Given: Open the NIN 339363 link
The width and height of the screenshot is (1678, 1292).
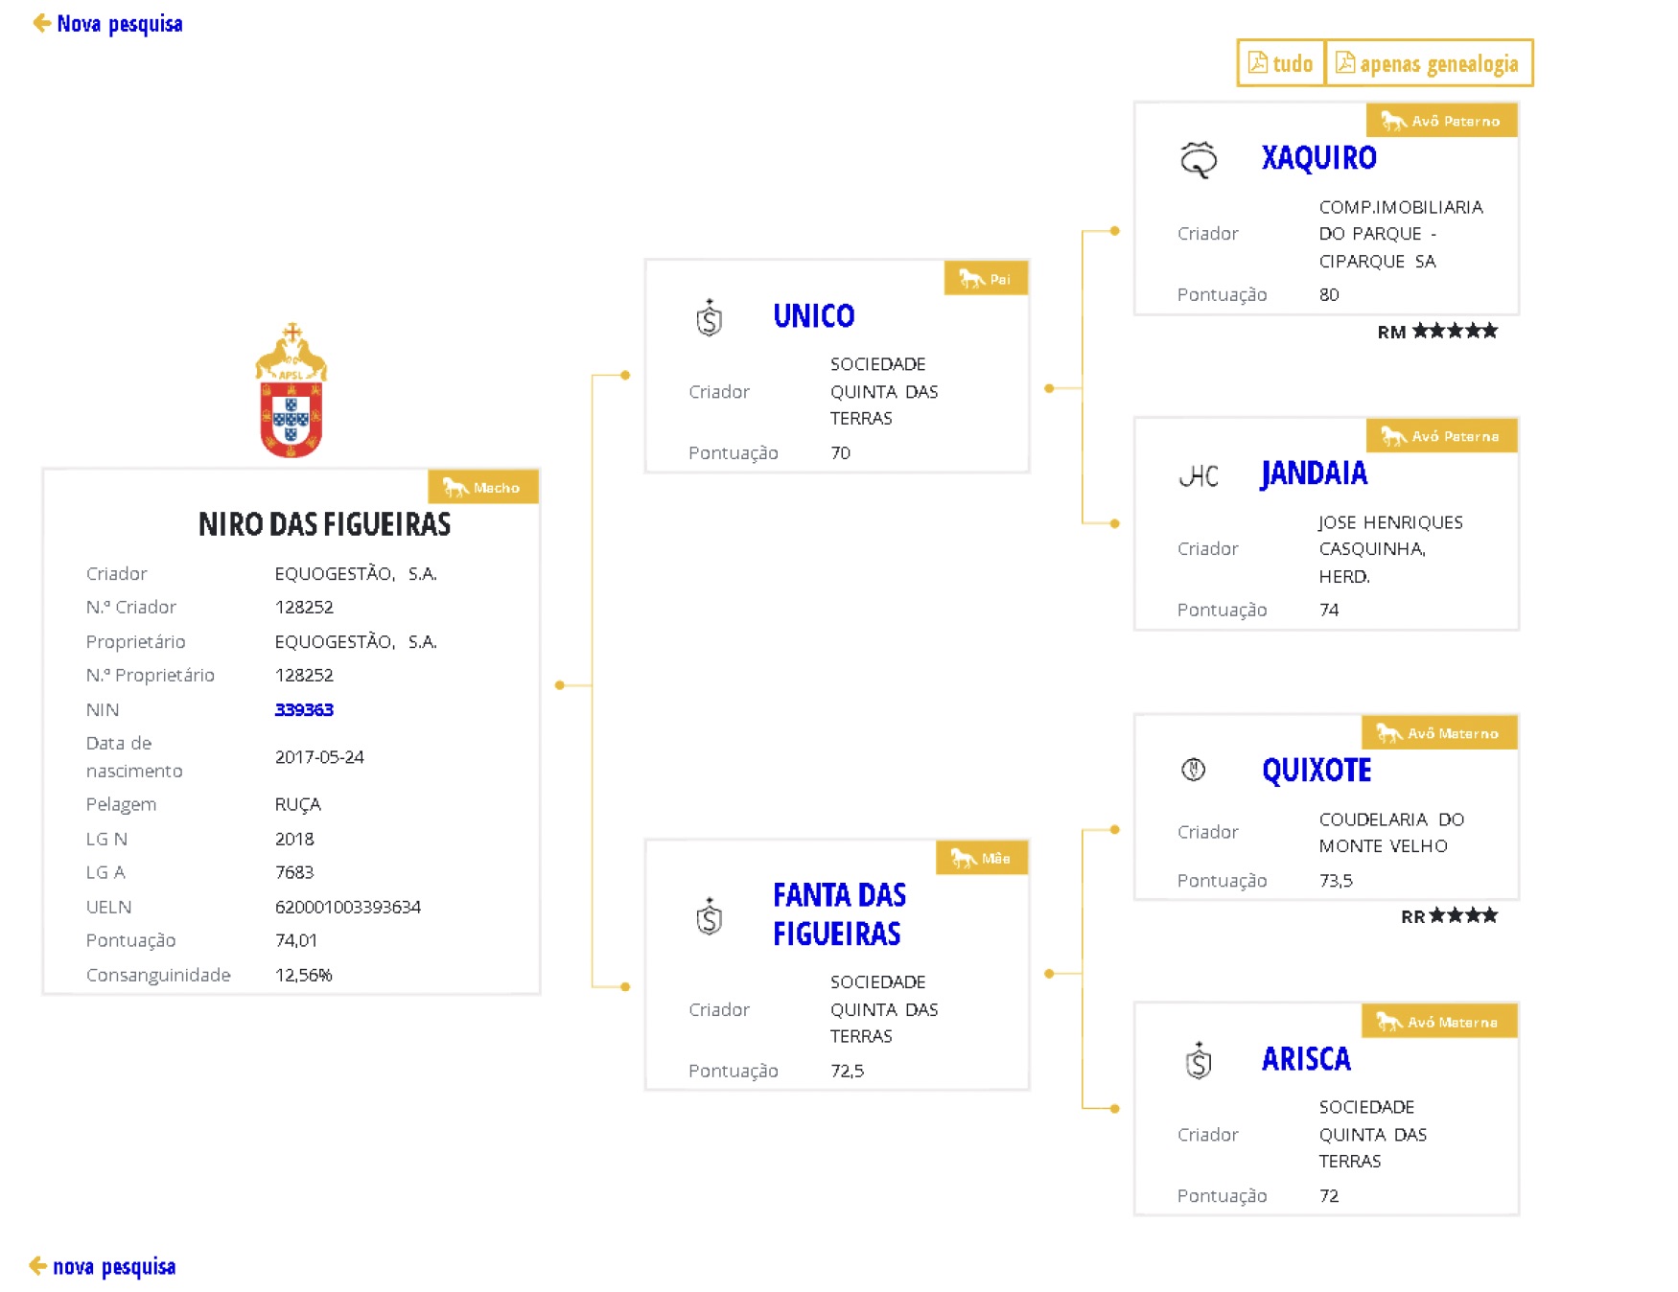Looking at the screenshot, I should 304,709.
